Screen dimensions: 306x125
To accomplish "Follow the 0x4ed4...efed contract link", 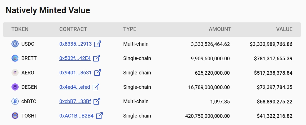I will (75, 87).
